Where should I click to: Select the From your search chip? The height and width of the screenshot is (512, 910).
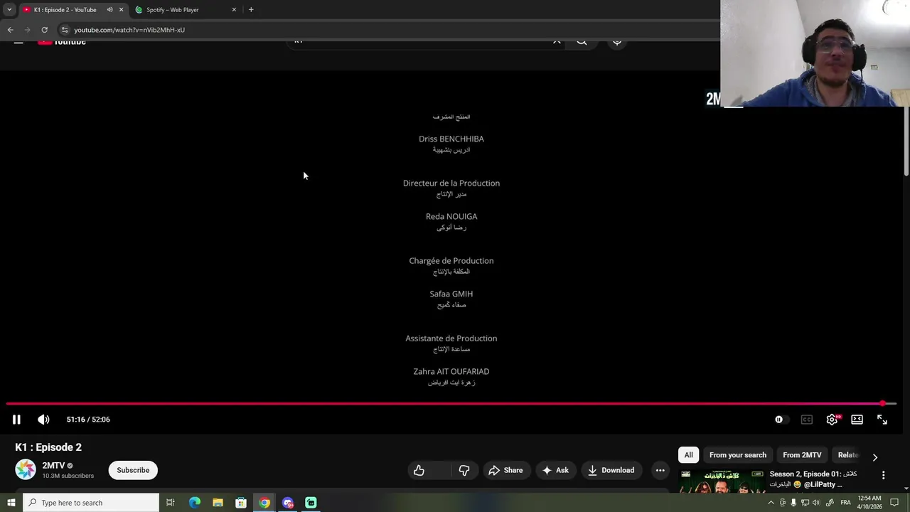pos(737,455)
